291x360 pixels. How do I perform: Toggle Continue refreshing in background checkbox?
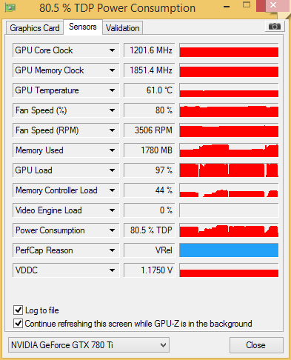[18, 323]
